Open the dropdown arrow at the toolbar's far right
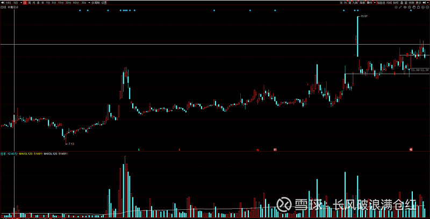This screenshot has width=430, height=219. pyautogui.click(x=428, y=3)
